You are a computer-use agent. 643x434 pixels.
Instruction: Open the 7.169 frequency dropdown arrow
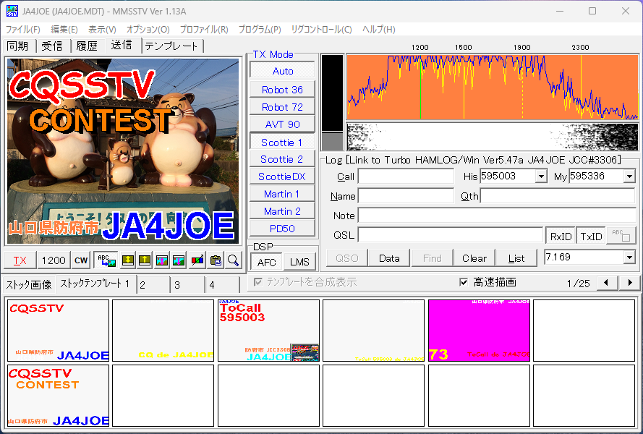tap(629, 258)
